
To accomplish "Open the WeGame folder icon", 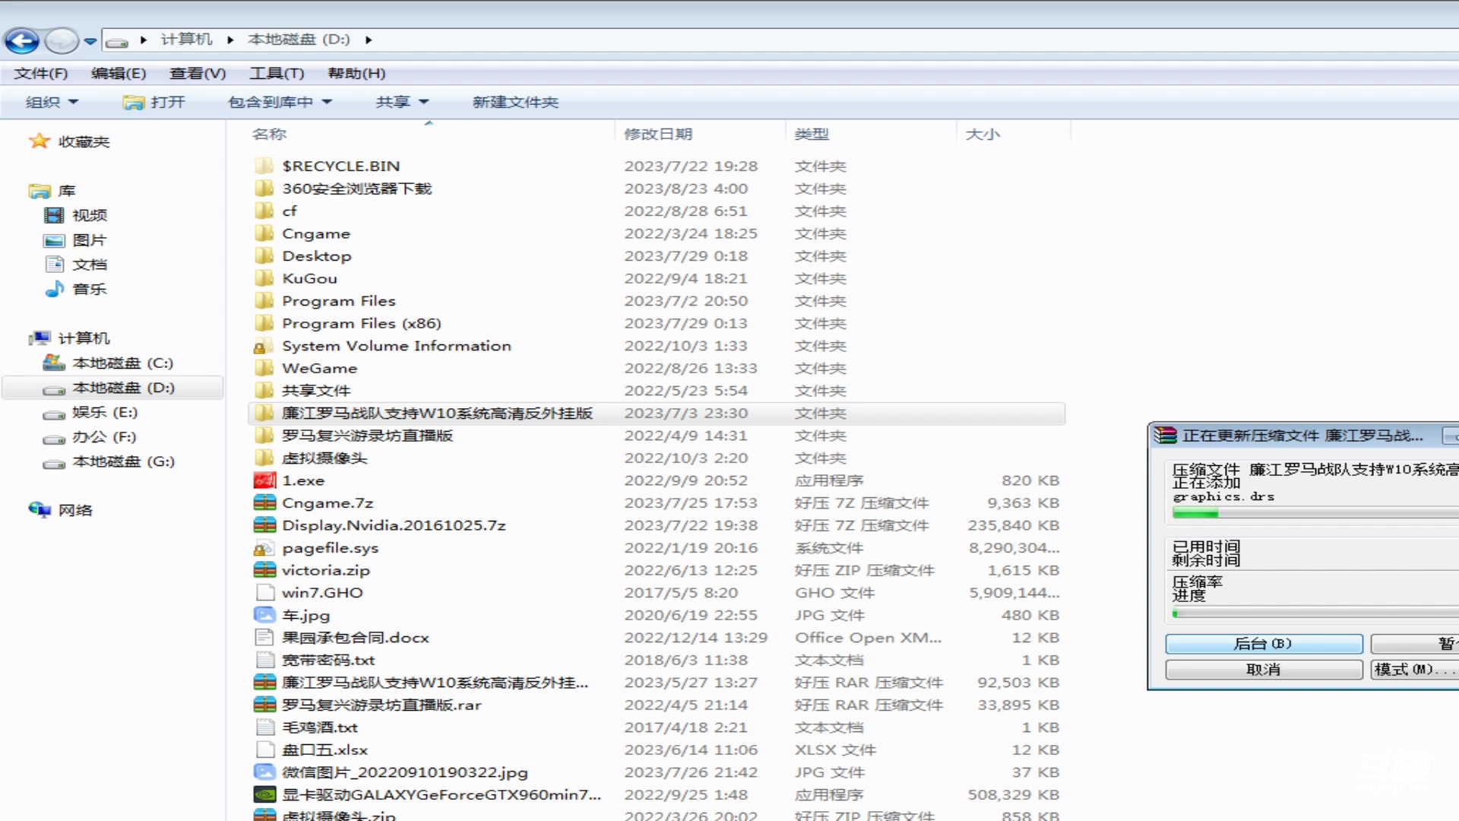I will [x=264, y=368].
